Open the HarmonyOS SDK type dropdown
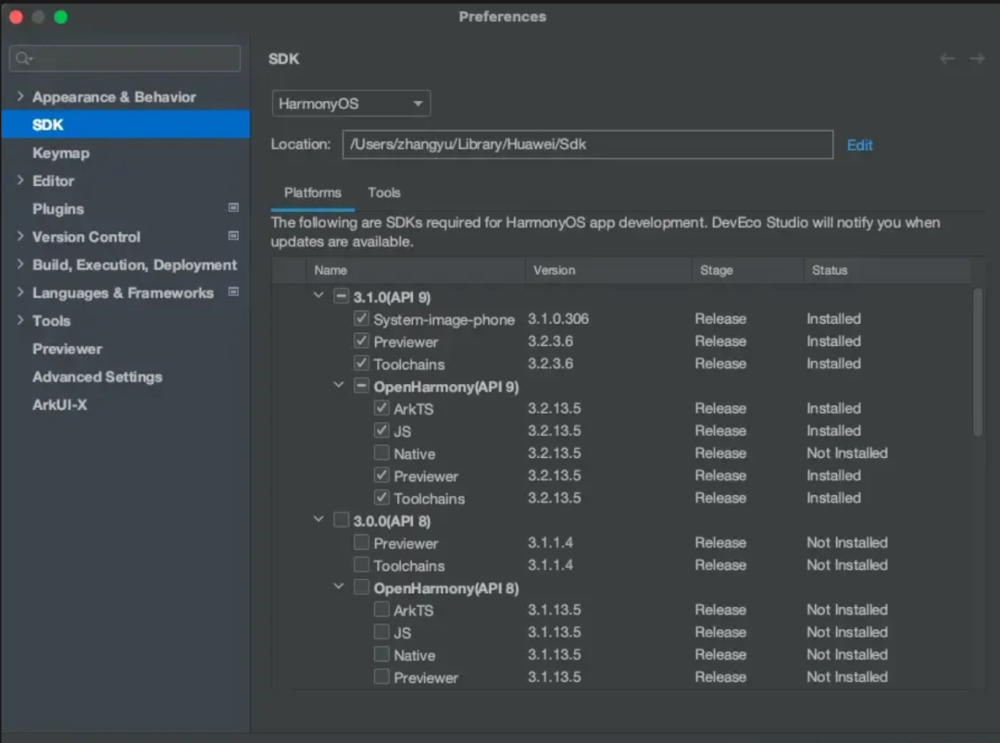Viewport: 1000px width, 743px height. click(x=351, y=104)
